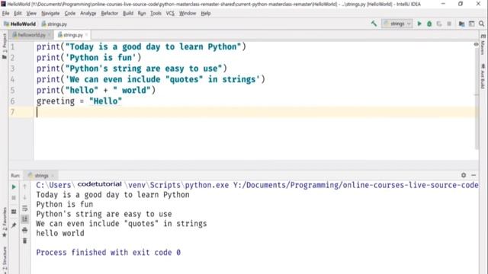Clear console output with the trash icon

pyautogui.click(x=24, y=241)
